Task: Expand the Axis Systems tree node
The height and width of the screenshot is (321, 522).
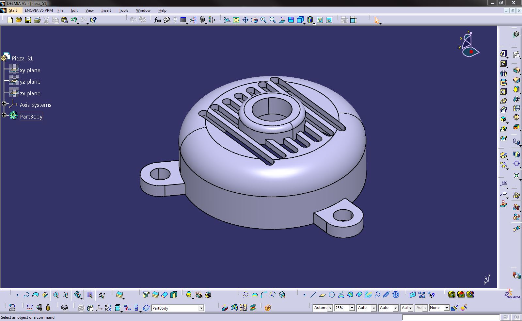Action: tap(4, 104)
